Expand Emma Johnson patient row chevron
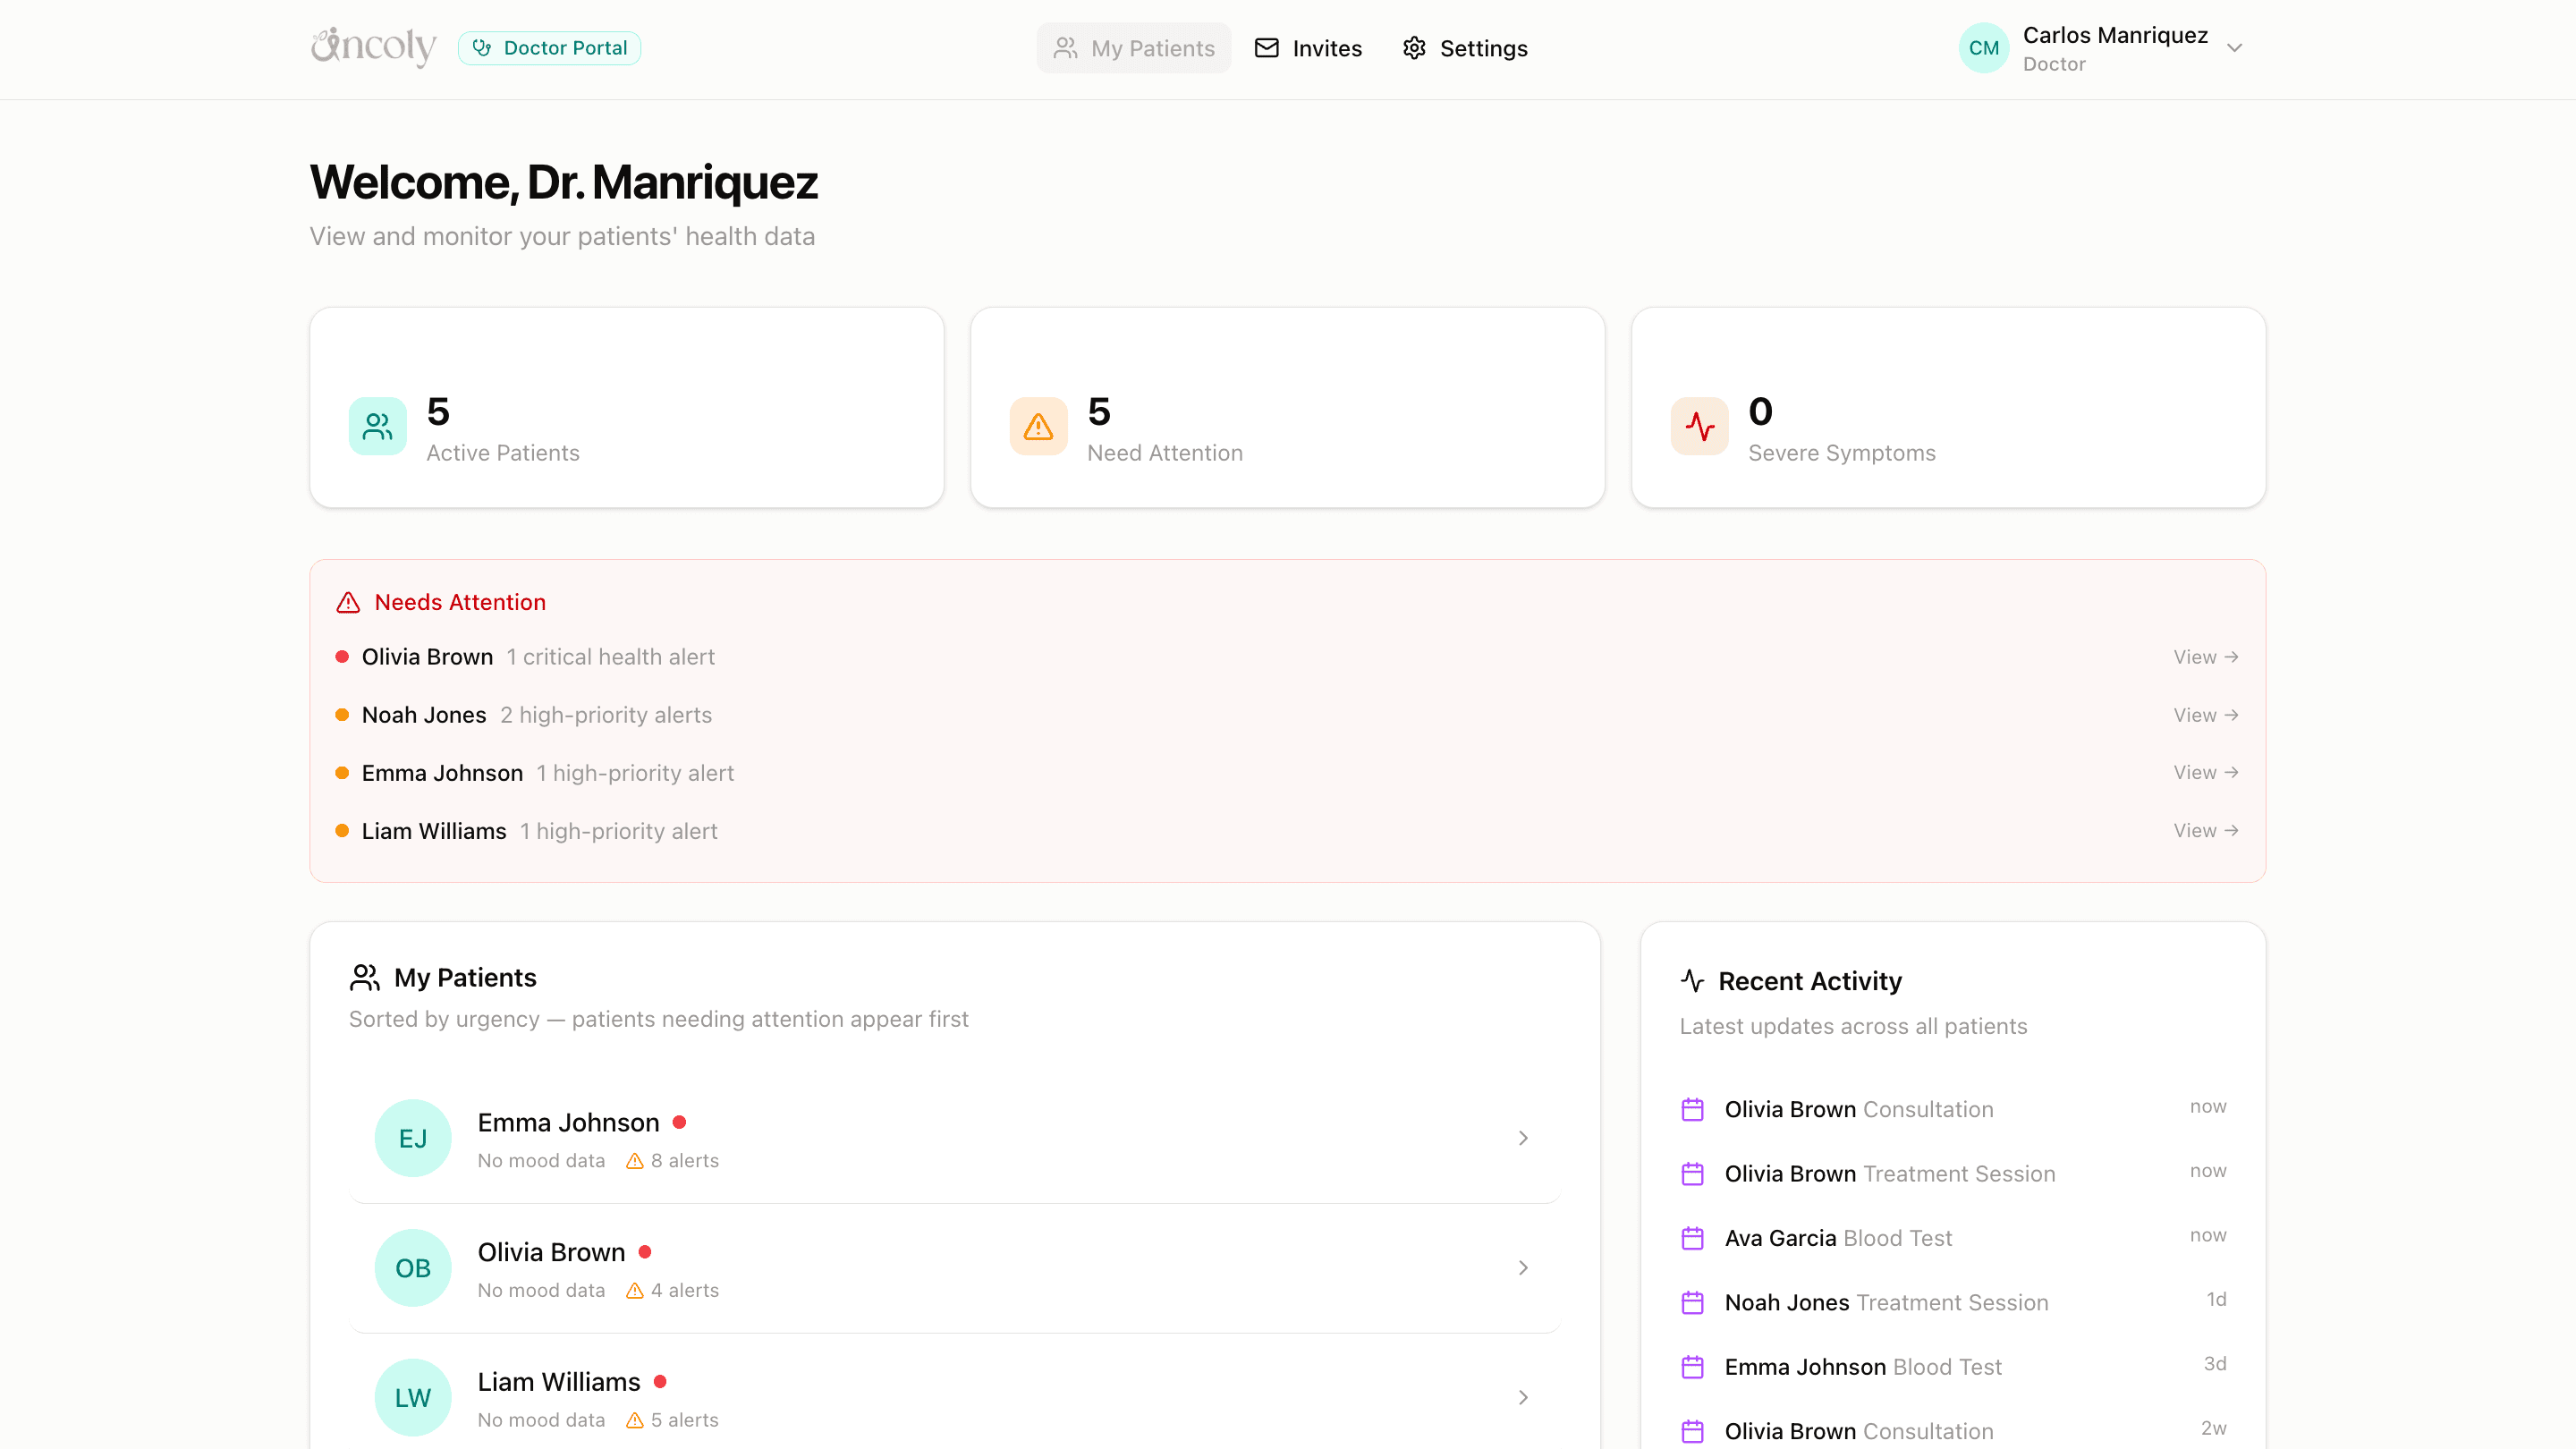This screenshot has height=1449, width=2576. (x=1523, y=1138)
